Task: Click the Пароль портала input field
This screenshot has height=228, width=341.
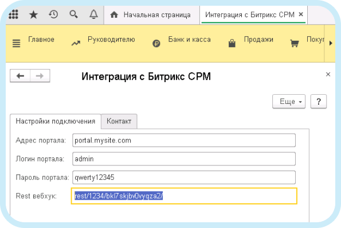Action: (184, 177)
